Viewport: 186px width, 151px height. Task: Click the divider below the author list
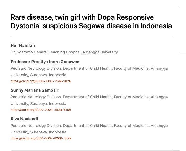[x=92, y=150]
